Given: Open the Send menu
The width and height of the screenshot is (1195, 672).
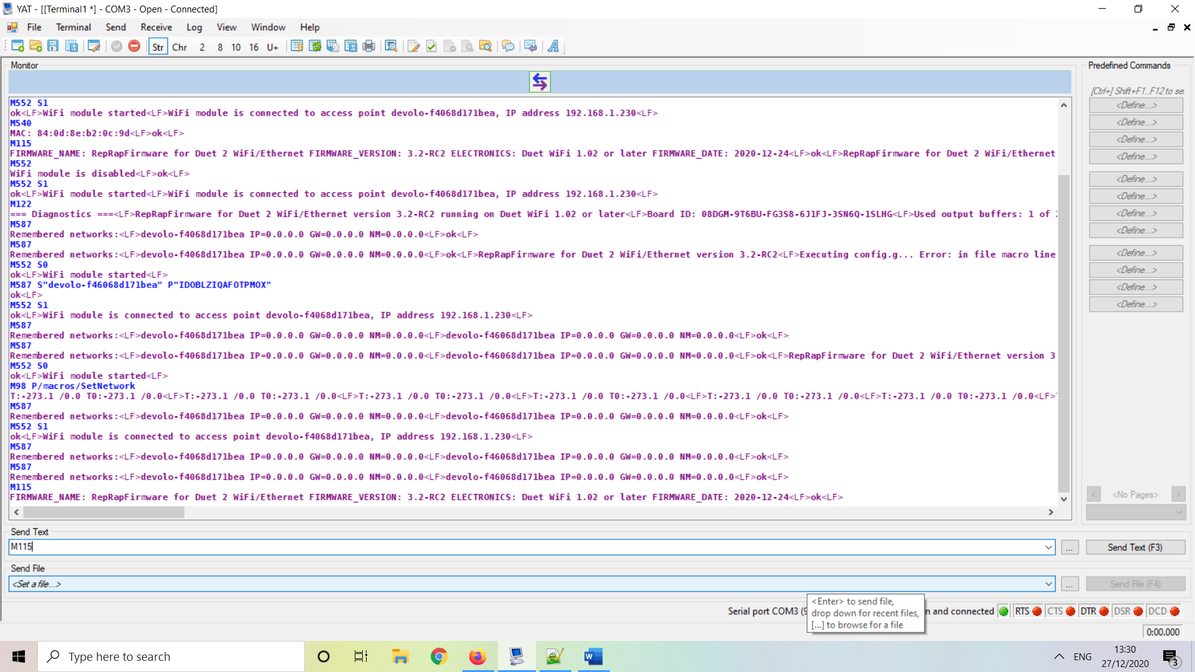Looking at the screenshot, I should (116, 27).
